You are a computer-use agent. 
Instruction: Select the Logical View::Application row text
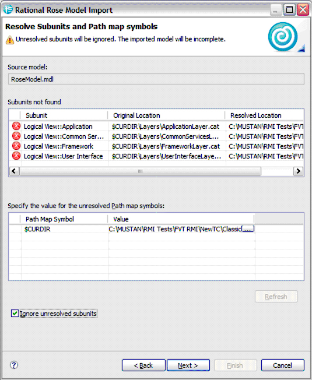click(58, 126)
